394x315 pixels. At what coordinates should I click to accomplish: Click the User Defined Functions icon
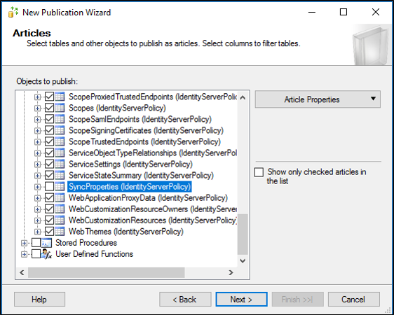coord(46,254)
